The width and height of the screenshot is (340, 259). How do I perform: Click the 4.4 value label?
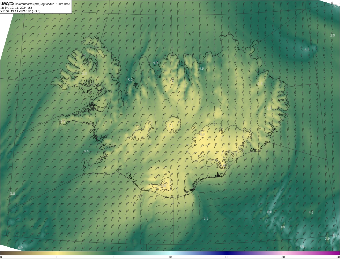(x=86, y=151)
